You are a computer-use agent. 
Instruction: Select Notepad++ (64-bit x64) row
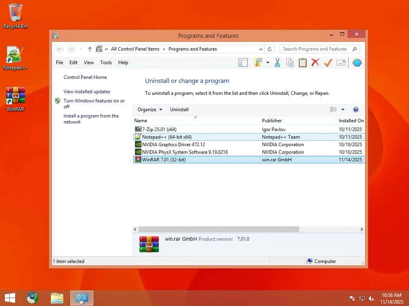249,137
